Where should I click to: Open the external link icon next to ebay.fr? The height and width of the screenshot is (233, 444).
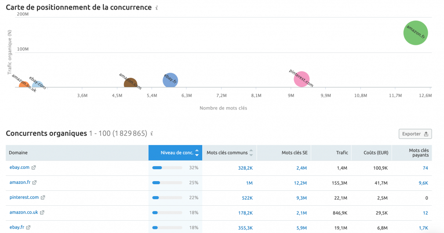click(28, 227)
